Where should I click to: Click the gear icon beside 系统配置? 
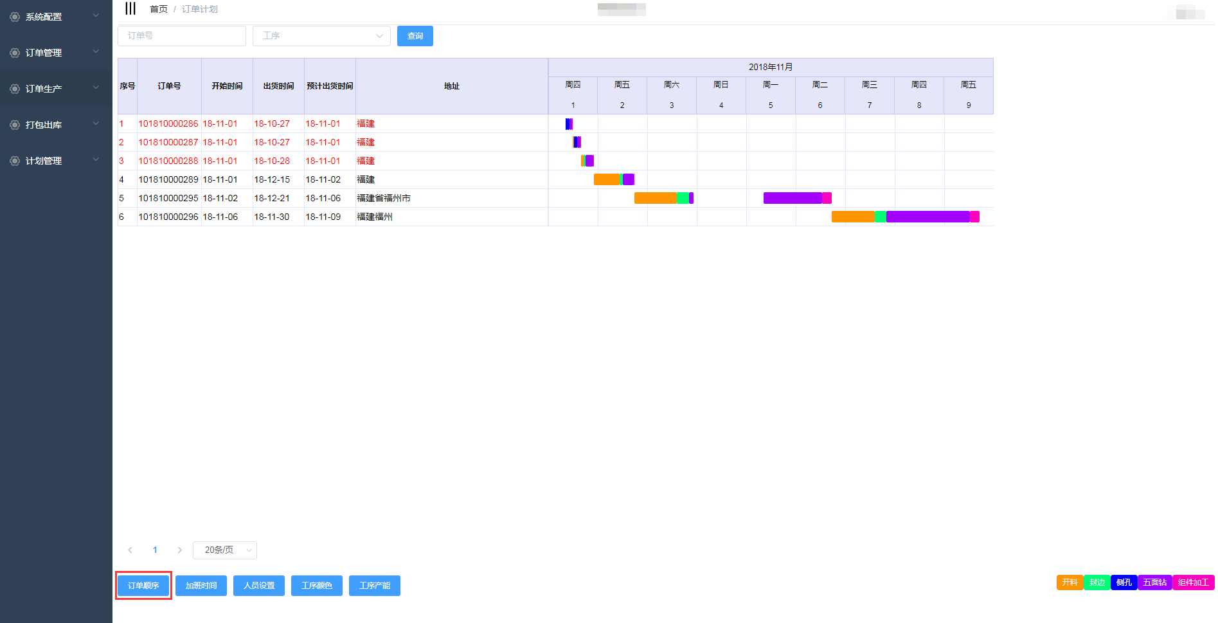click(15, 17)
